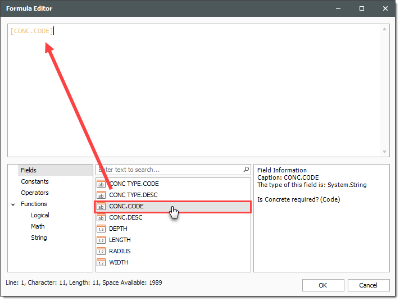Collapse the Functions tree node
The width and height of the screenshot is (400, 301).
[13, 204]
